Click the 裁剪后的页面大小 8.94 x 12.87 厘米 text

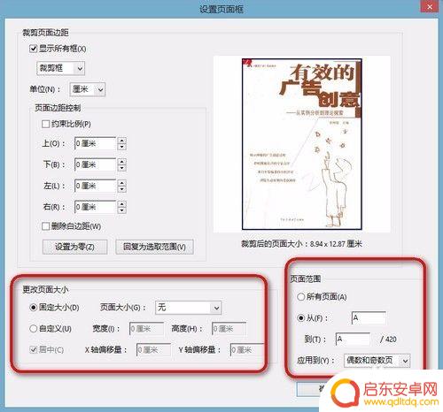[x=302, y=244]
